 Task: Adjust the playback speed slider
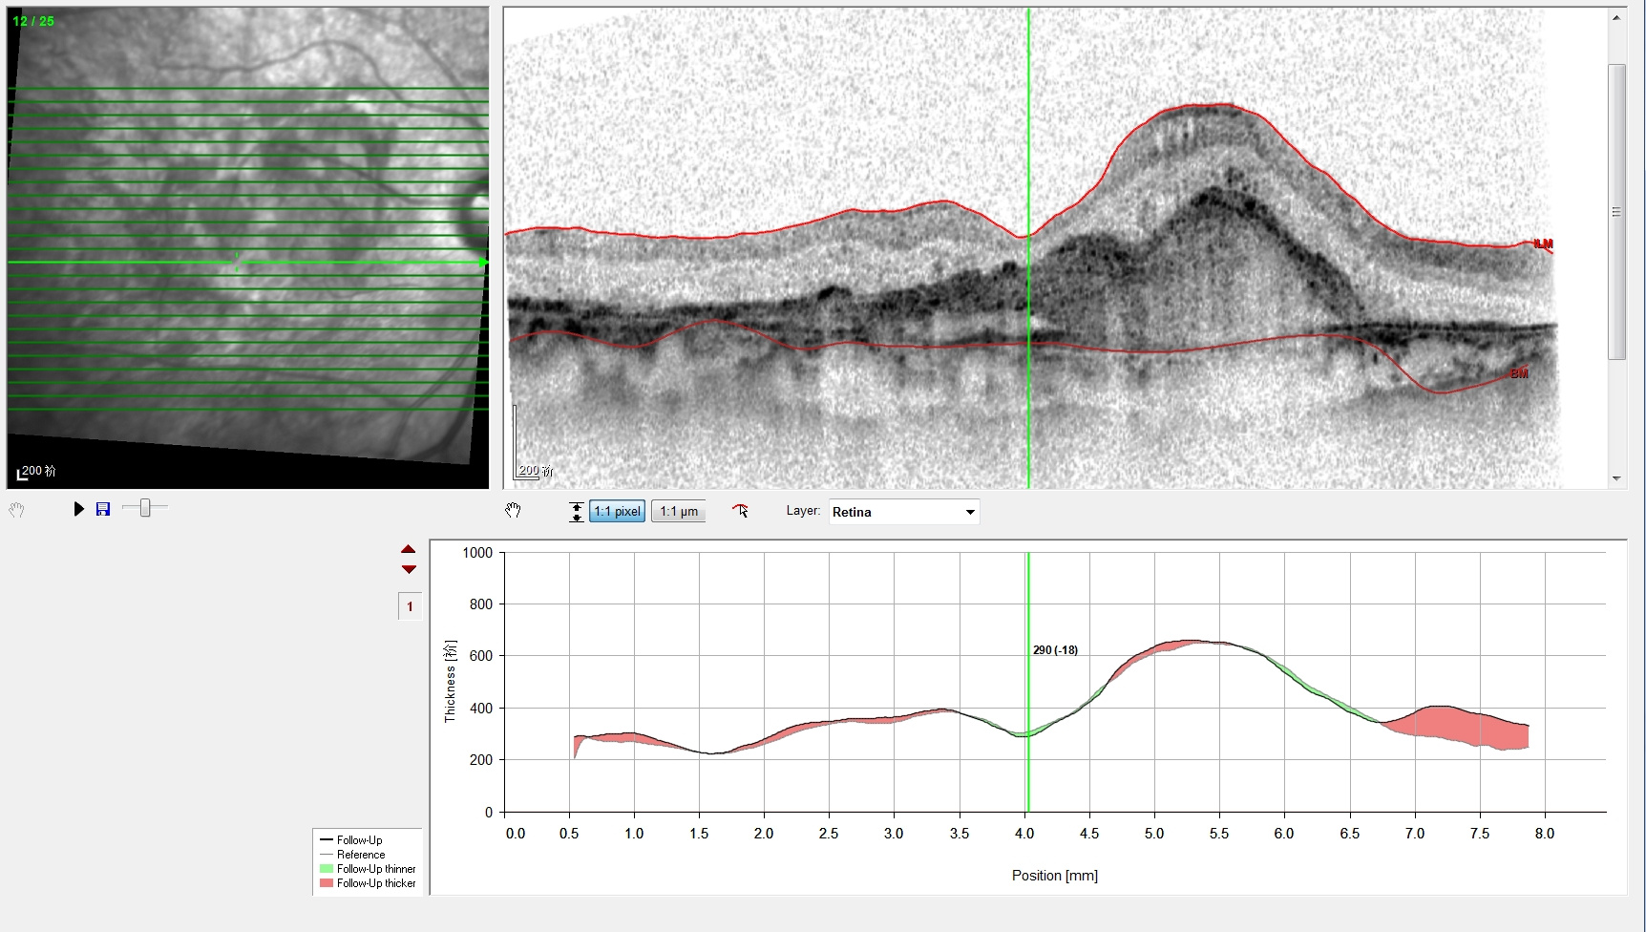[x=145, y=508]
